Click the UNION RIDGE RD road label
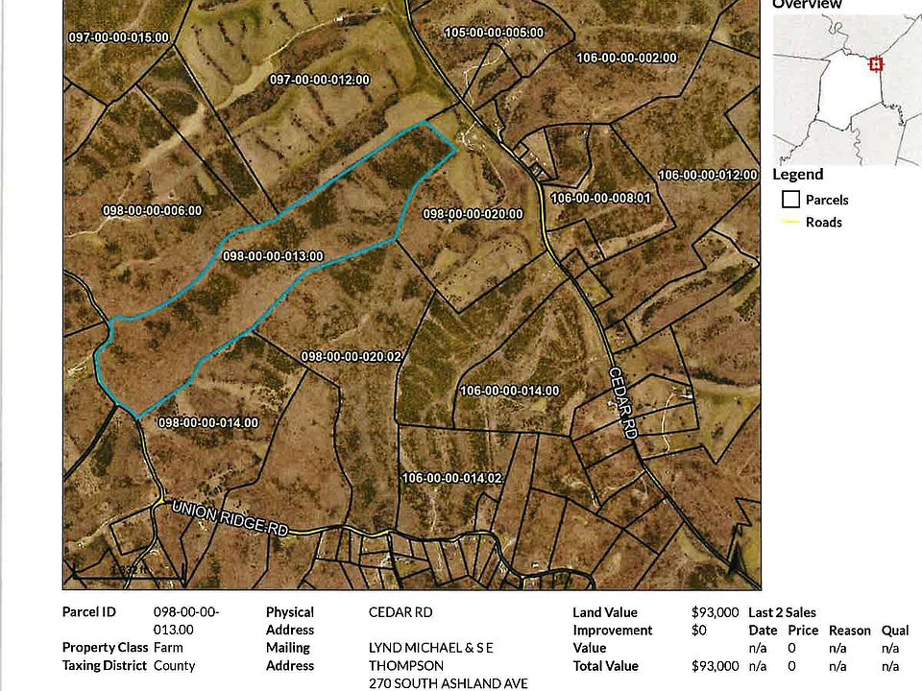This screenshot has width=922, height=691. (x=230, y=518)
